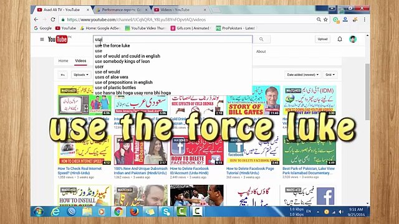Open the file explorer taskbar icon

tap(87, 212)
